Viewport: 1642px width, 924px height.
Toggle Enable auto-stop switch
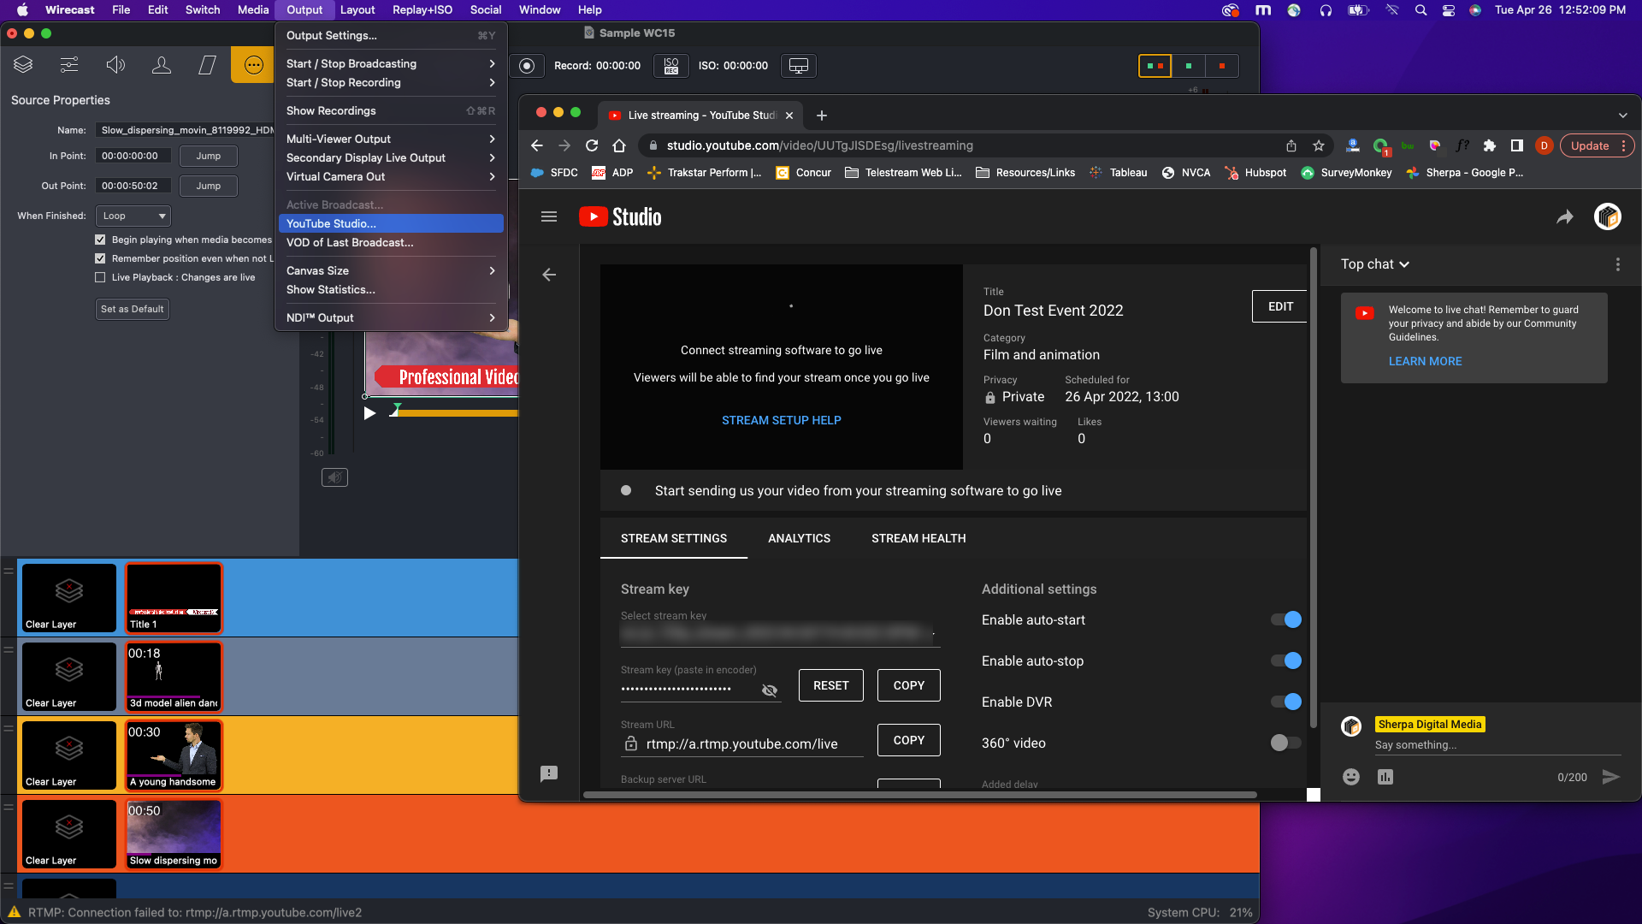tap(1285, 660)
